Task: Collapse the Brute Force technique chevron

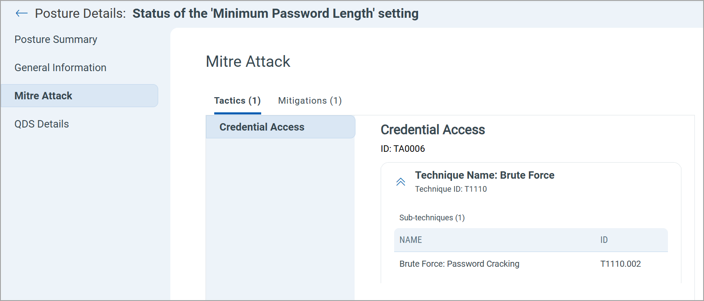Action: [x=401, y=182]
